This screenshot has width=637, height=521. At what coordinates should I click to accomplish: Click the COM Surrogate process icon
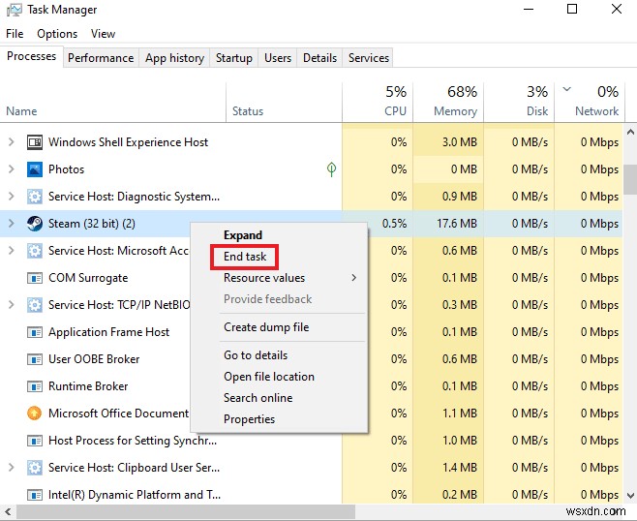click(34, 278)
